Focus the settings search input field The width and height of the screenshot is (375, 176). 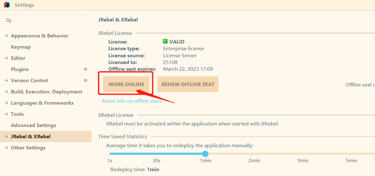pyautogui.click(x=48, y=21)
